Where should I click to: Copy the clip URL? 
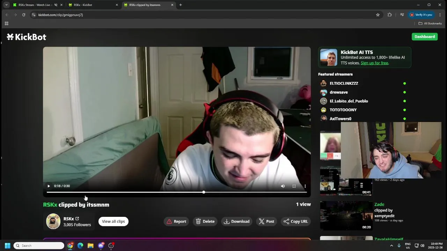point(296,221)
